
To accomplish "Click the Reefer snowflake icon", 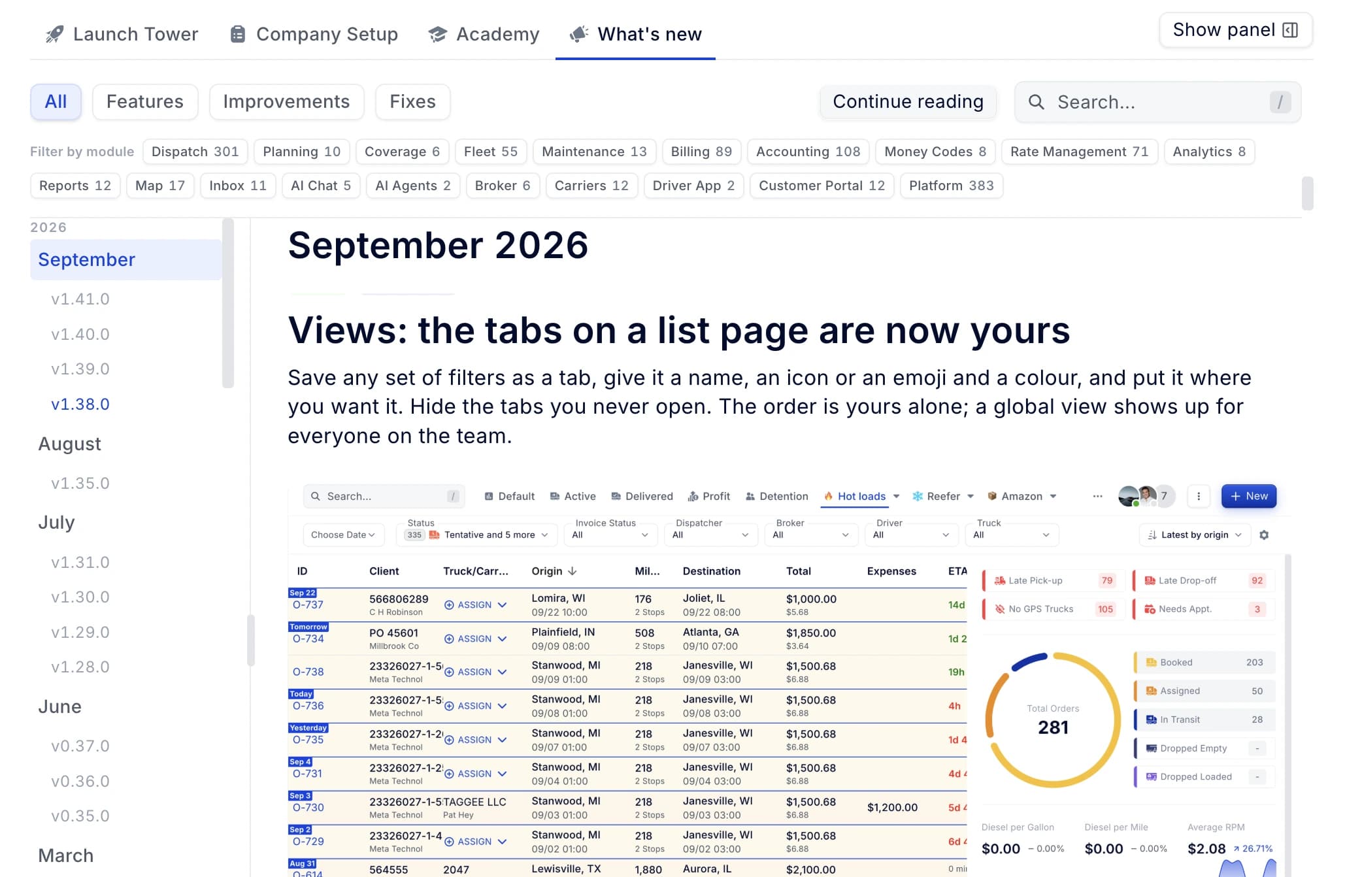I will coord(918,496).
